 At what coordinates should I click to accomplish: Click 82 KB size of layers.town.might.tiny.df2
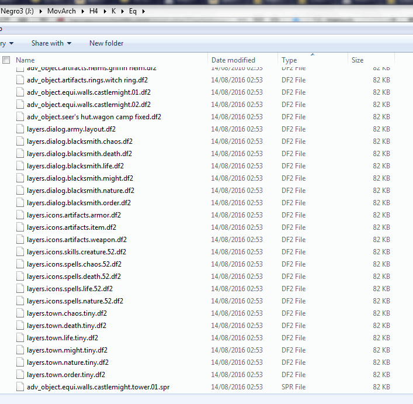click(381, 350)
